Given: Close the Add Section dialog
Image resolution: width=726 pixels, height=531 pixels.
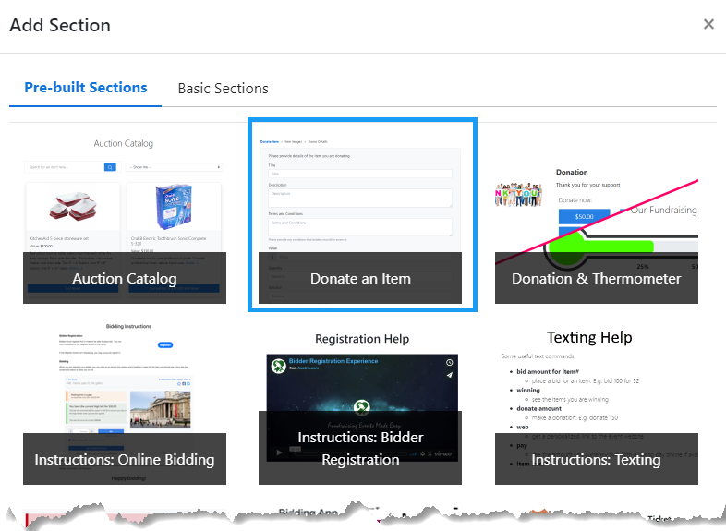Looking at the screenshot, I should (x=708, y=24).
